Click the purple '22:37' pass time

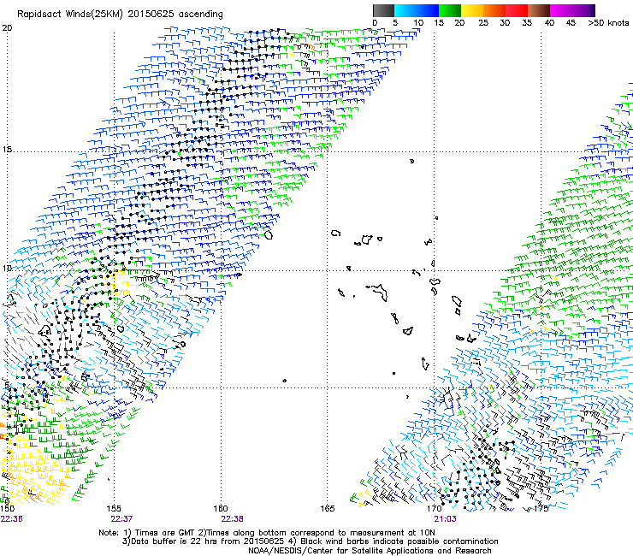[121, 519]
